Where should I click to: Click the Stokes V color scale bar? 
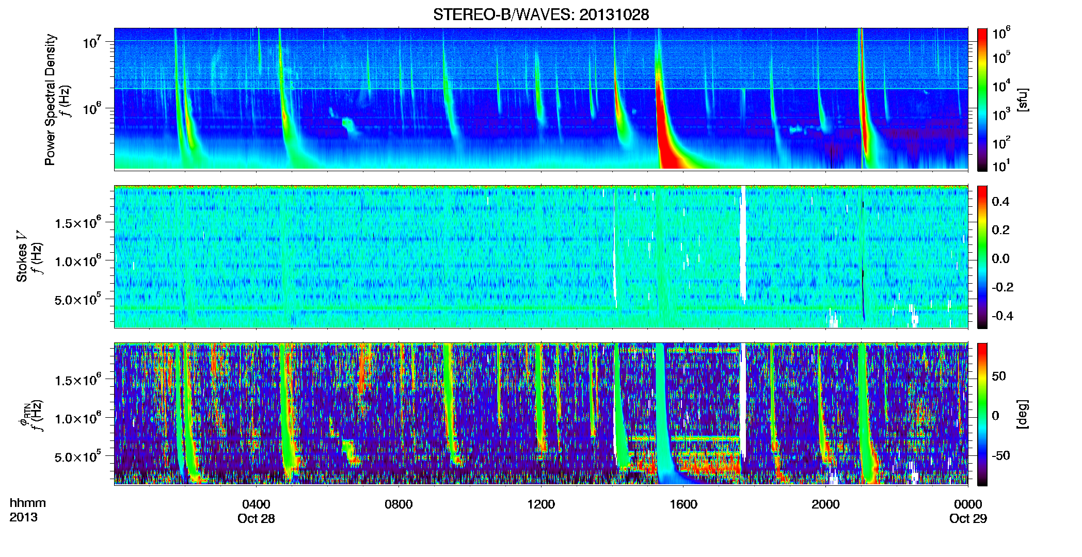point(982,257)
